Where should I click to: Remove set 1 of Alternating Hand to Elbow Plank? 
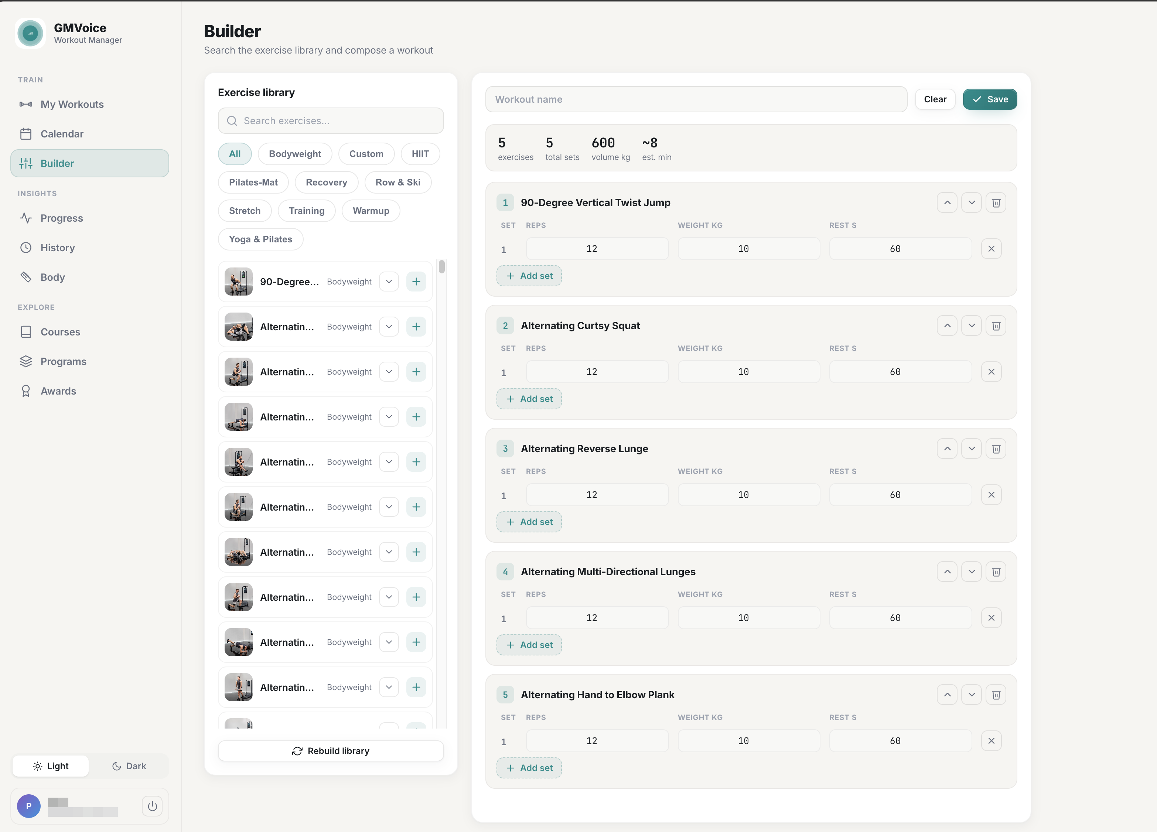pos(991,741)
